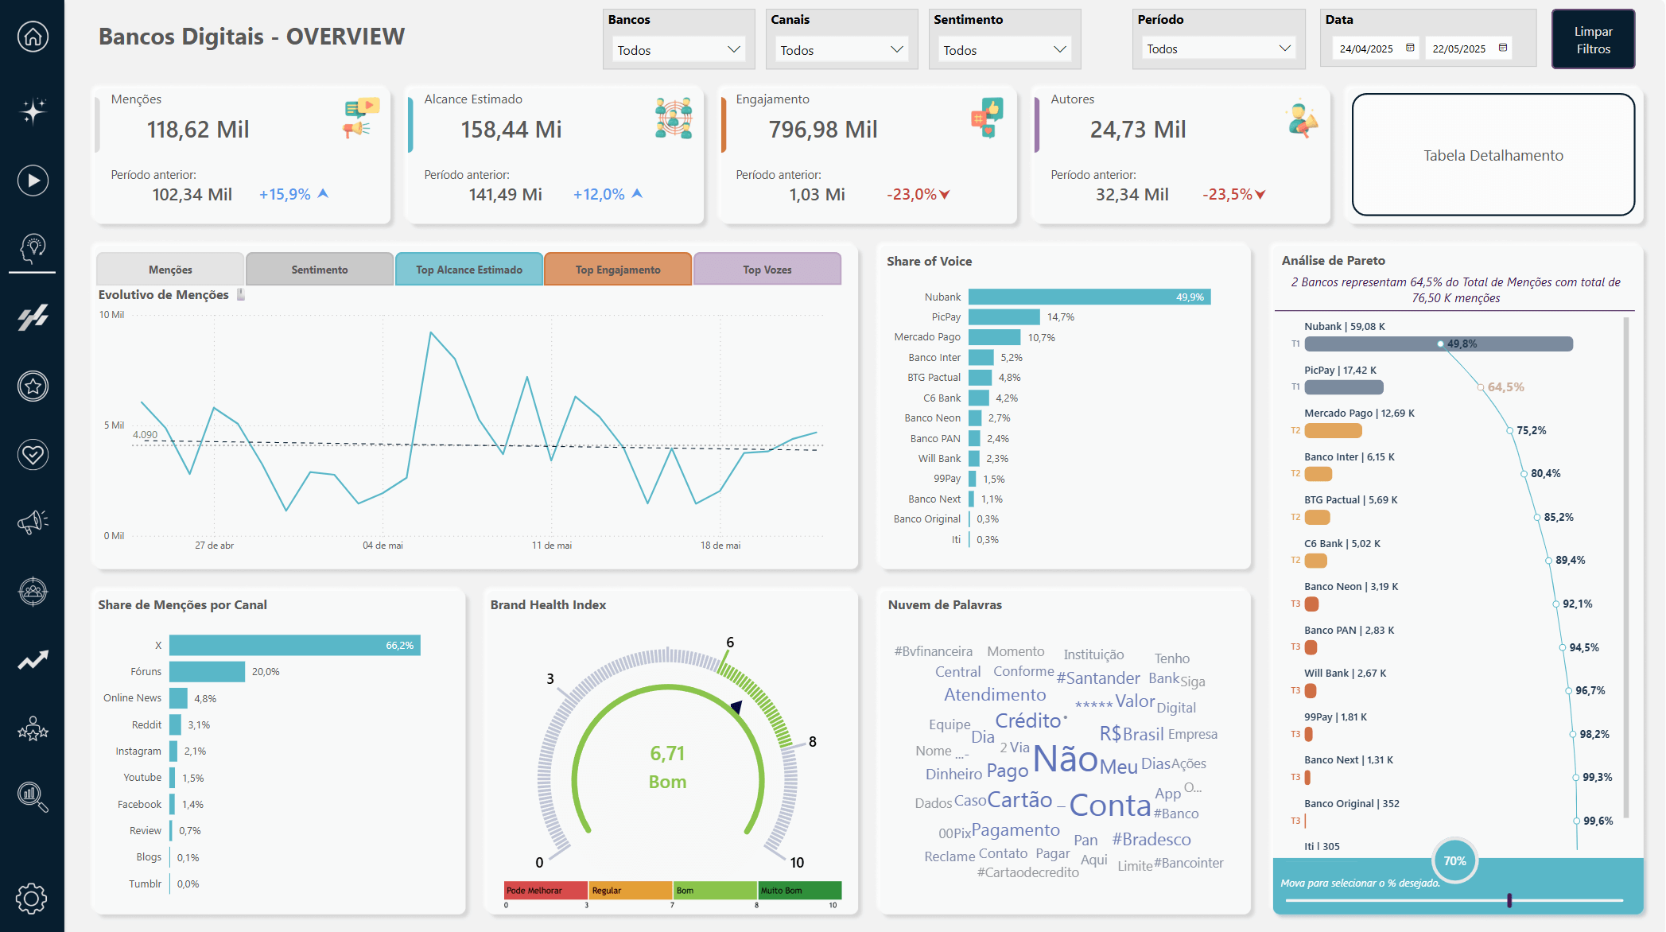This screenshot has width=1666, height=932.
Task: Click the Alcance Estimado audience icon
Action: (x=674, y=118)
